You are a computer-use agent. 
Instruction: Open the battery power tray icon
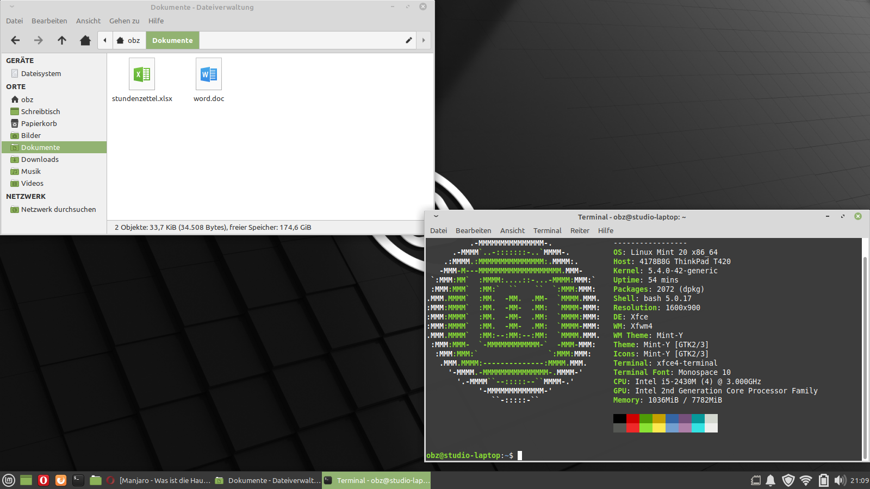(x=824, y=480)
